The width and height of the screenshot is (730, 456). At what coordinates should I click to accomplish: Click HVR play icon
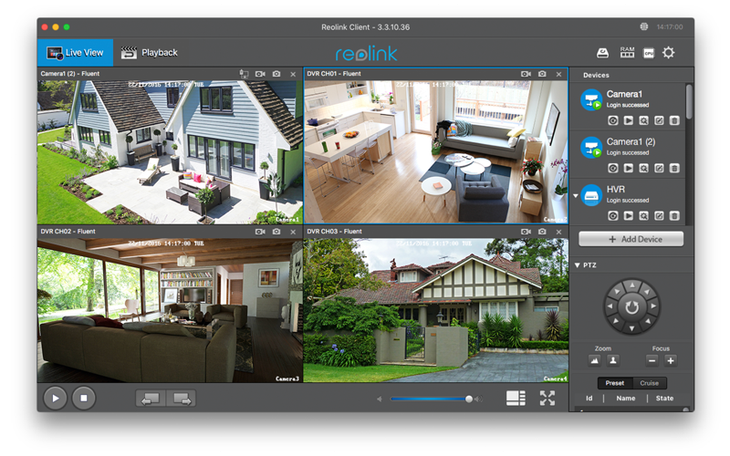coord(629,216)
